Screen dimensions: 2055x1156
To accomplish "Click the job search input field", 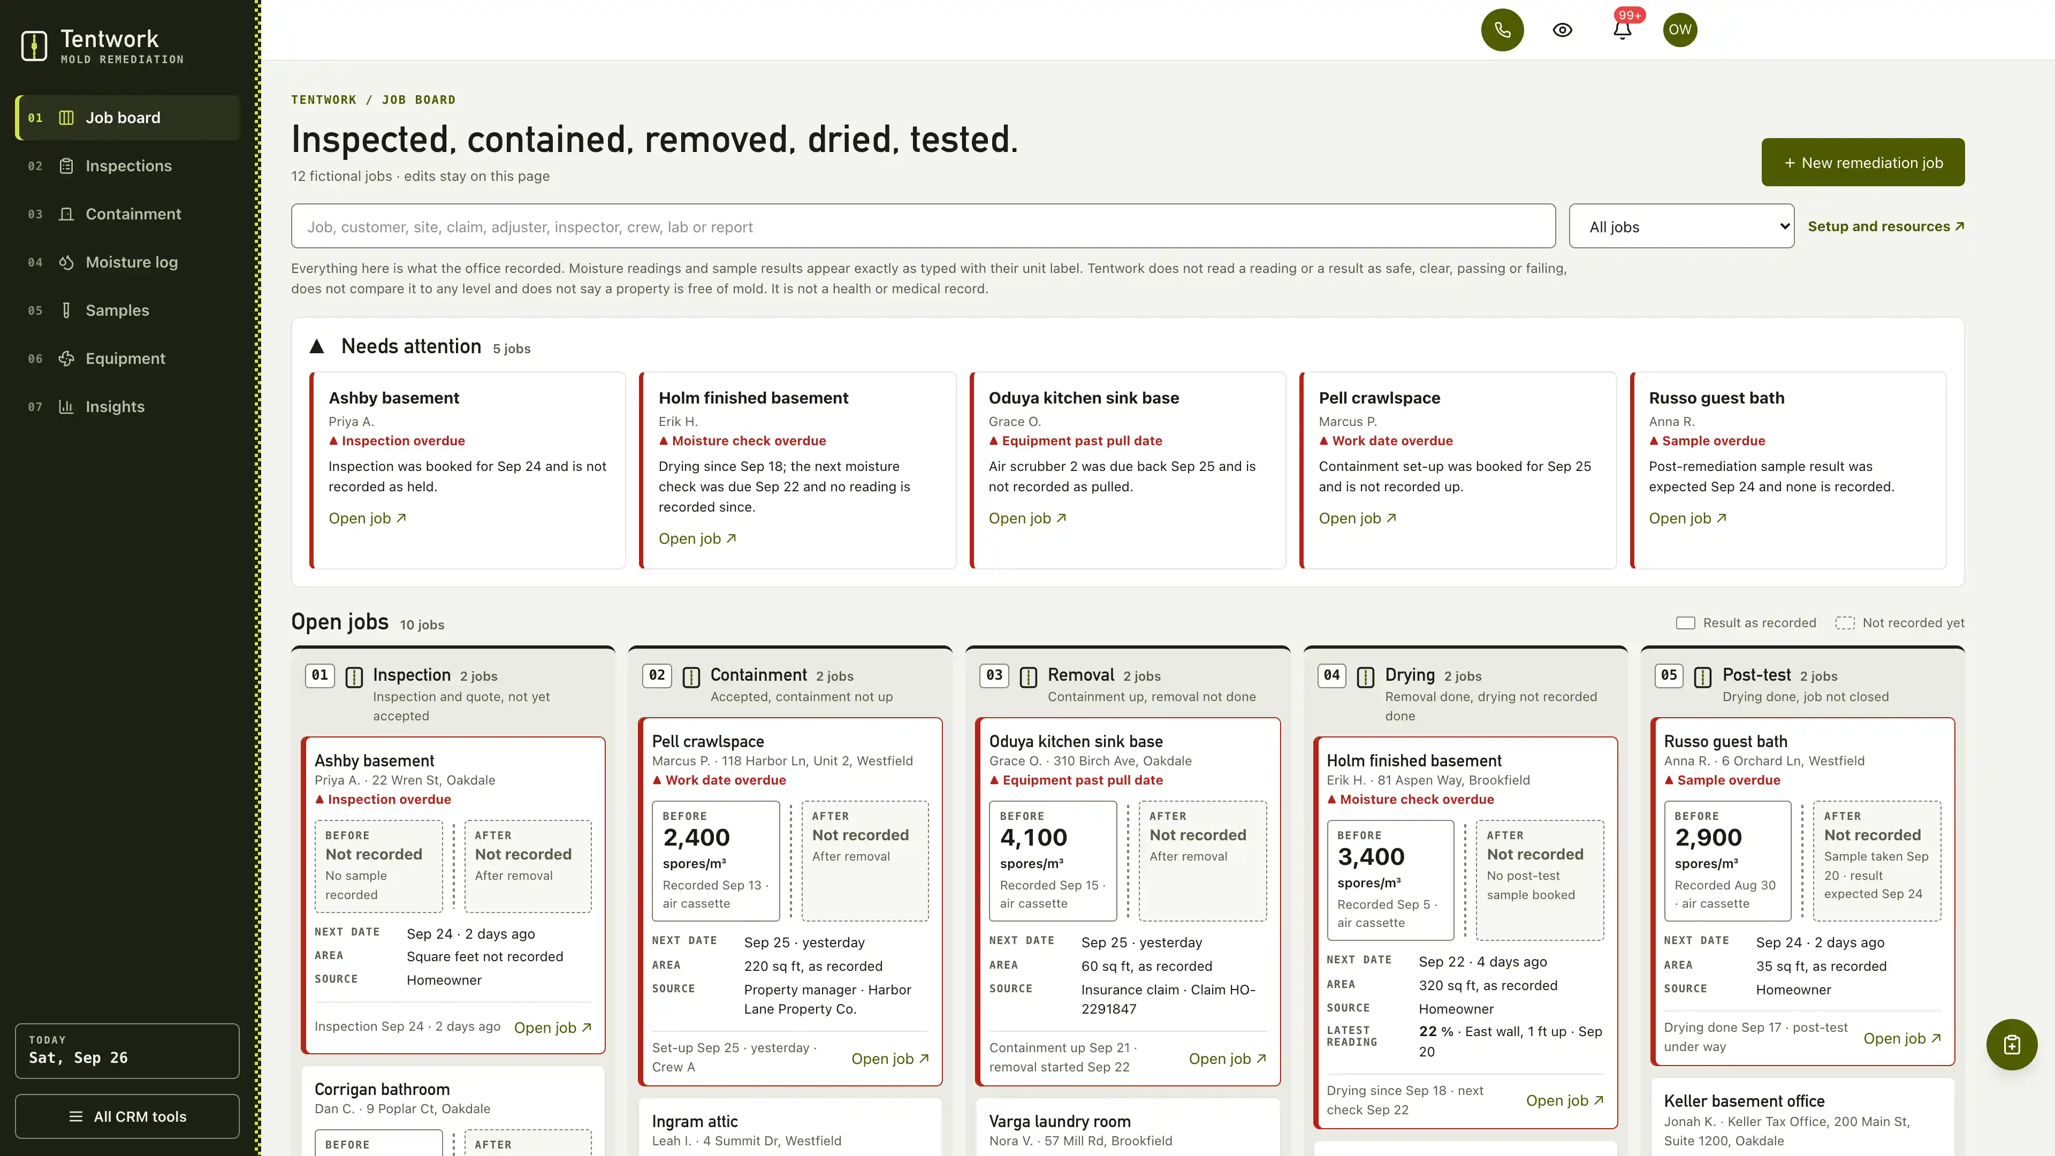I will pos(923,226).
